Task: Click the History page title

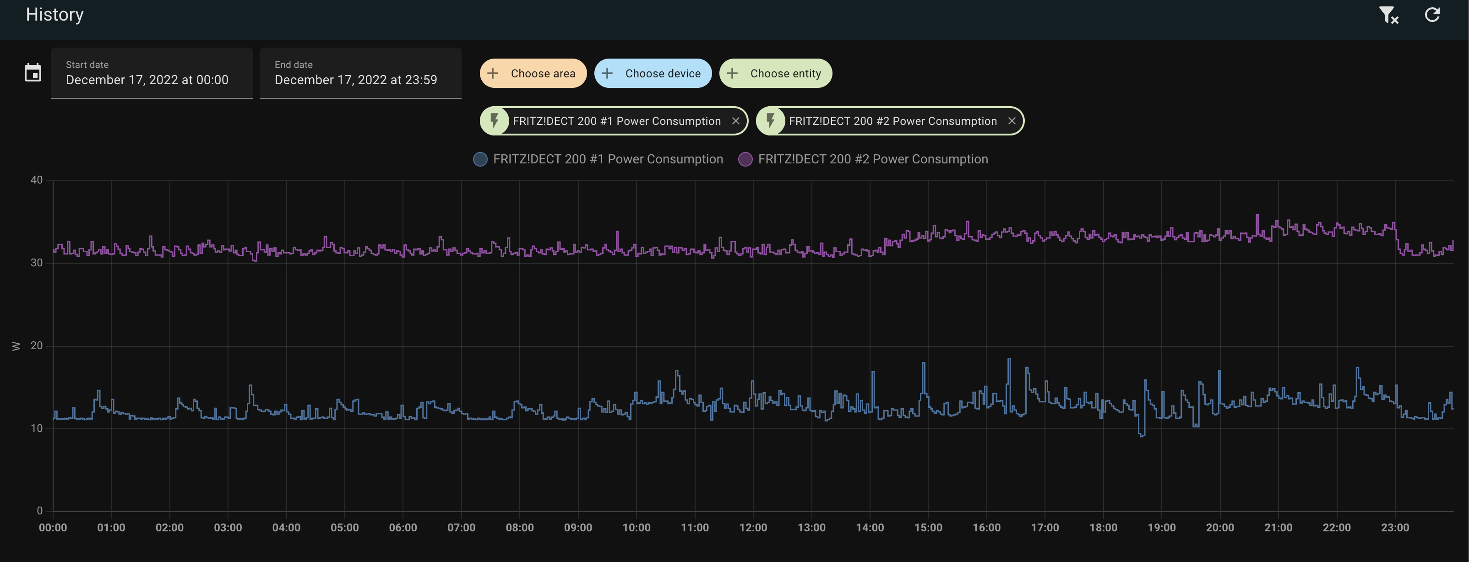Action: (x=55, y=14)
